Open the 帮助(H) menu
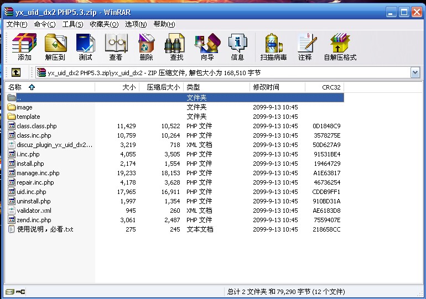Image resolution: width=426 pixels, height=299 pixels. (x=164, y=24)
